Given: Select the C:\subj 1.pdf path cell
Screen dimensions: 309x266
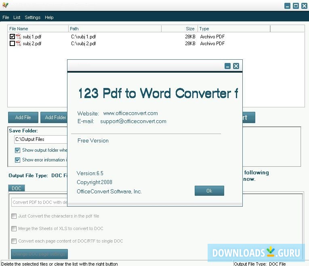Looking at the screenshot, I should coord(84,37).
